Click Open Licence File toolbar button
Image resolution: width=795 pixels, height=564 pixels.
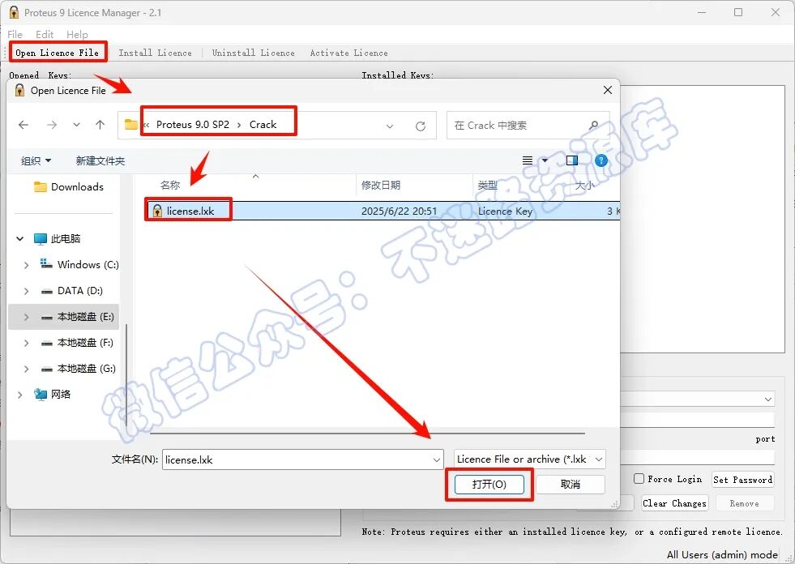pos(57,53)
